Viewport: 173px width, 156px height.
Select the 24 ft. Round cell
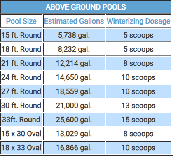[x=21, y=77]
